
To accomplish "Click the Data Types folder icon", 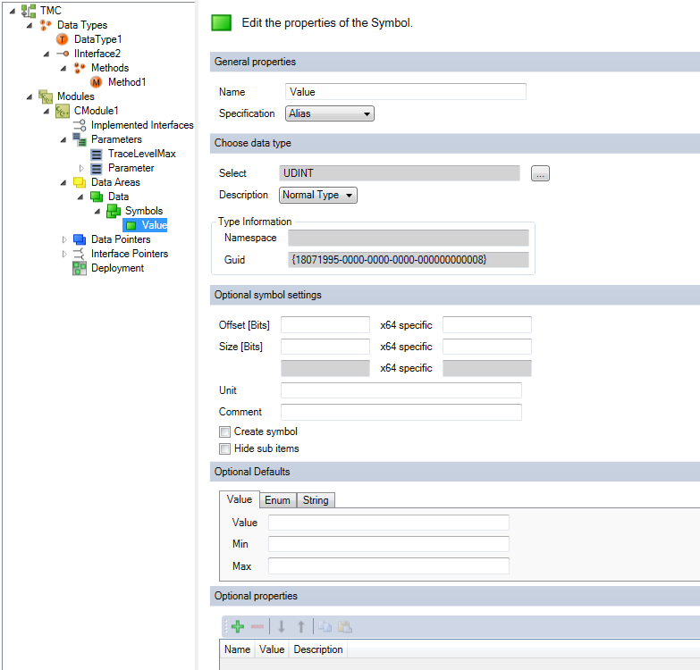I will tap(45, 25).
